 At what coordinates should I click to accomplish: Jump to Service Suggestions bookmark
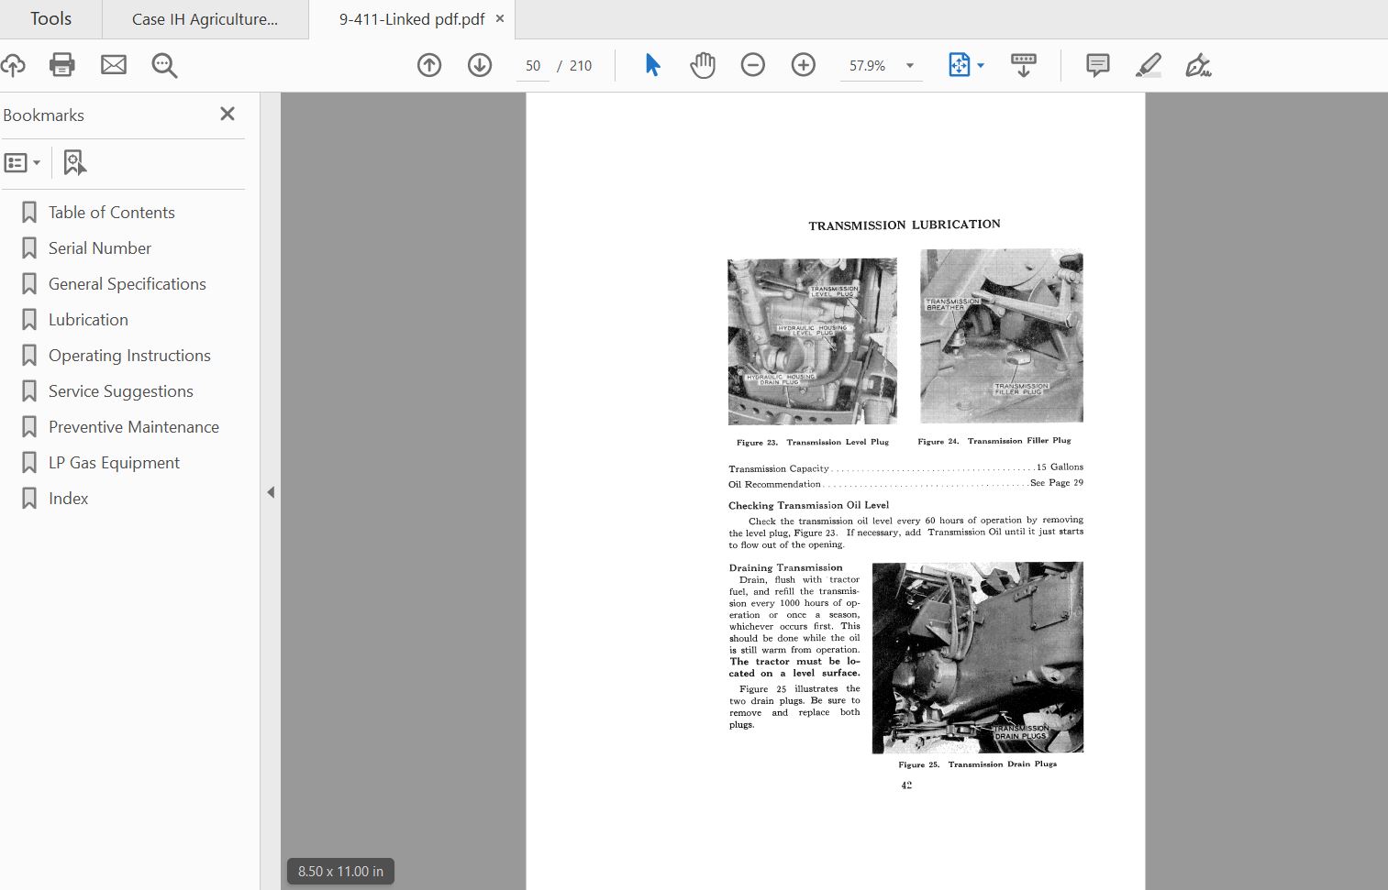tap(121, 391)
